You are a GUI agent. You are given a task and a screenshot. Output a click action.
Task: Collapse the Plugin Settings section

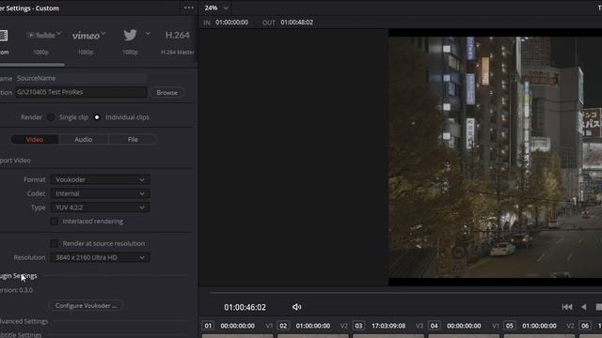coord(19,275)
